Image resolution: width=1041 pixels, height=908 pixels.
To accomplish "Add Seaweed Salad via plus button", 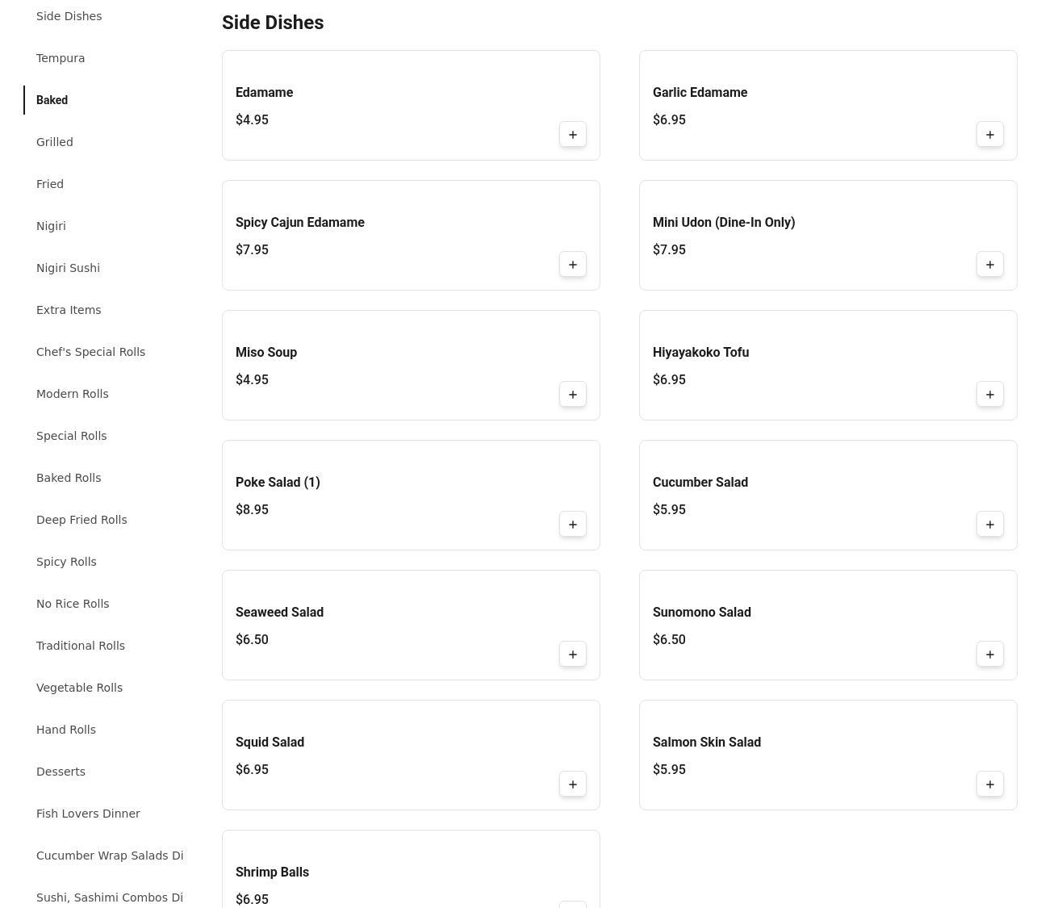I will click(573, 655).
